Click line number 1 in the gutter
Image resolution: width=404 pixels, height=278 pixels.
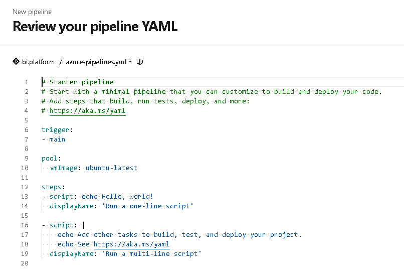pyautogui.click(x=26, y=82)
